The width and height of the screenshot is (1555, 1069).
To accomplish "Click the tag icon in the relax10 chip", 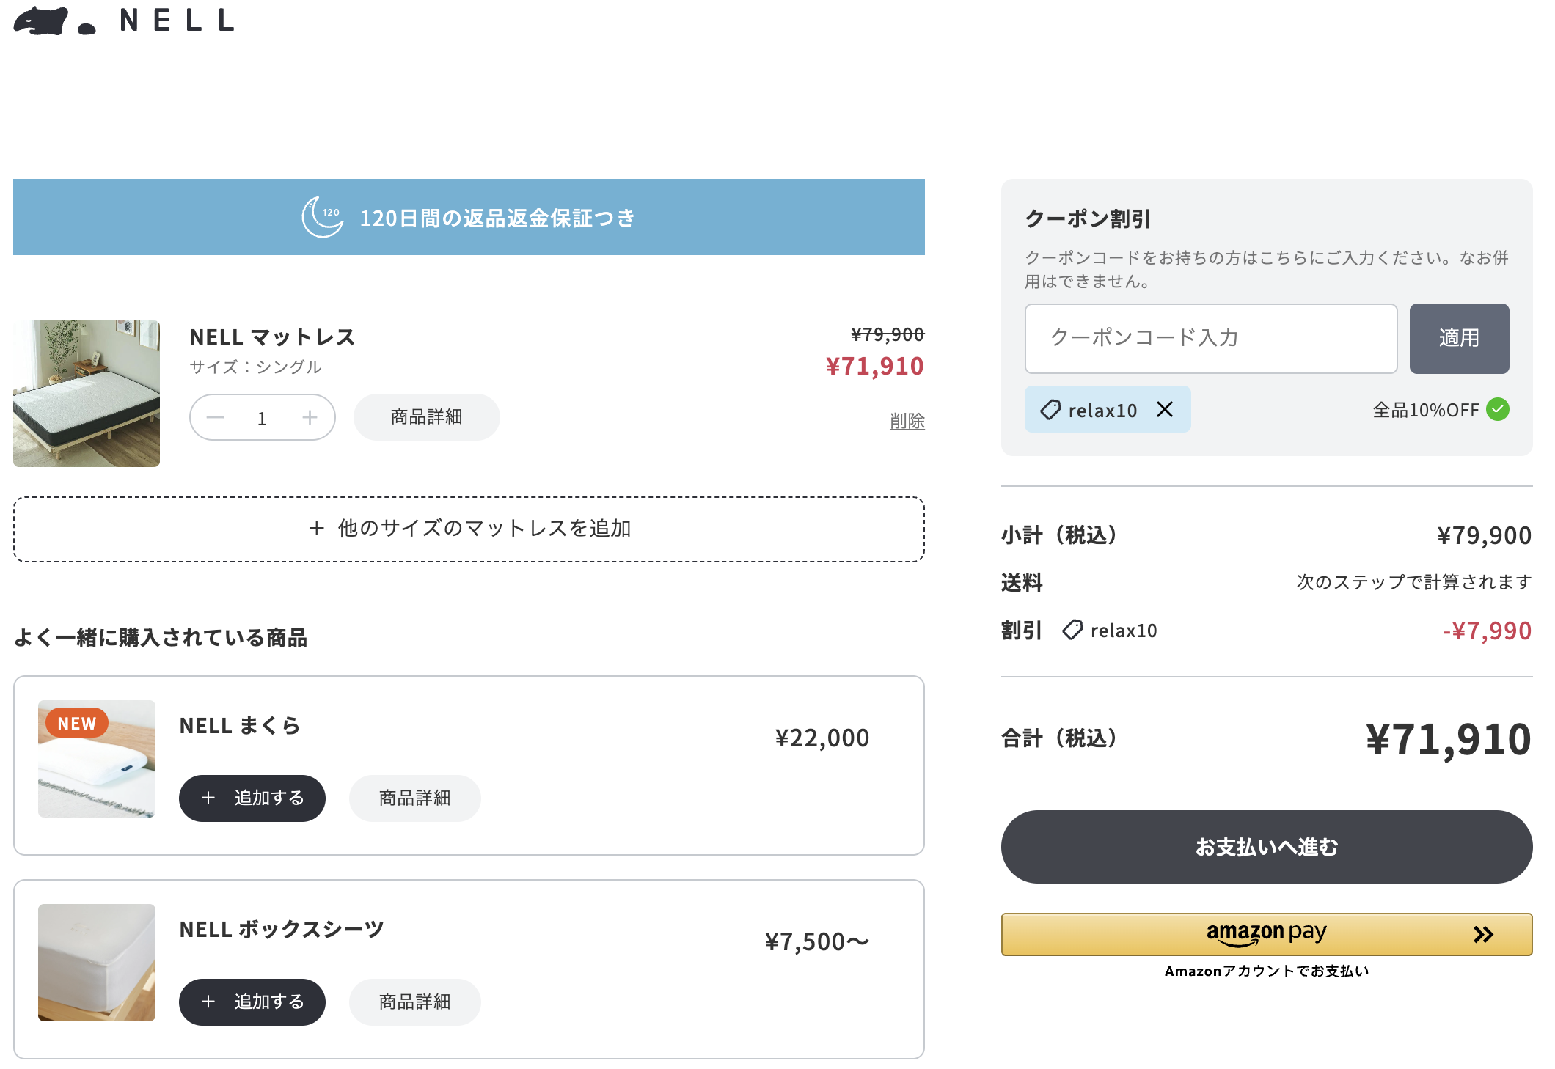I will click(x=1050, y=409).
